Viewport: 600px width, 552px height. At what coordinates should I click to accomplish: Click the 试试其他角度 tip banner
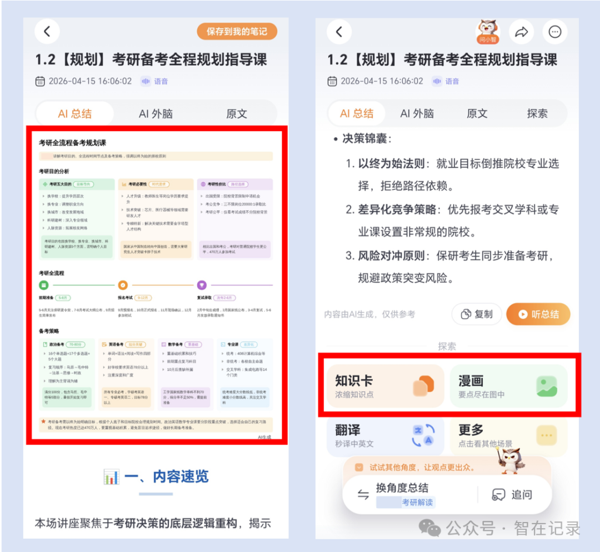click(x=422, y=468)
